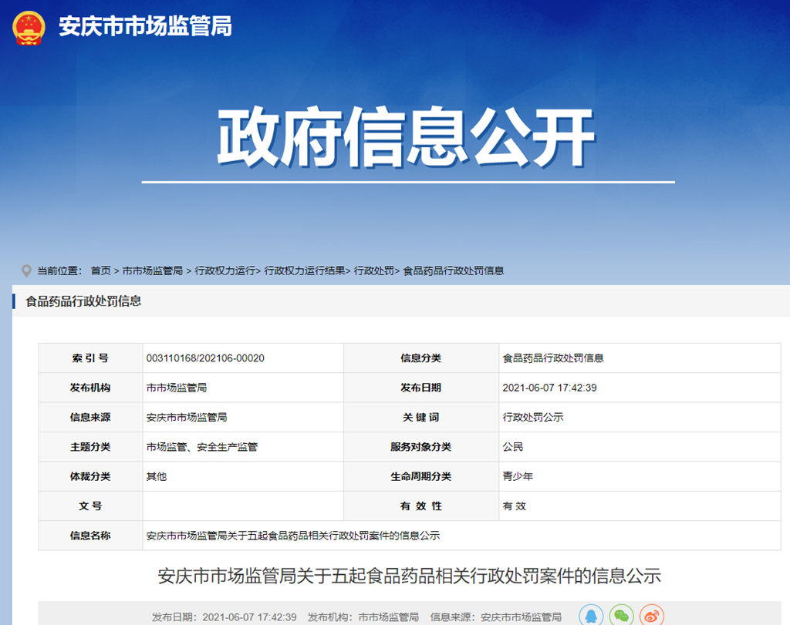Click the national emblem logo
Screen dimensions: 790x625
(x=29, y=28)
